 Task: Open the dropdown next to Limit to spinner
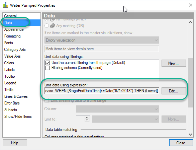pos(125,119)
